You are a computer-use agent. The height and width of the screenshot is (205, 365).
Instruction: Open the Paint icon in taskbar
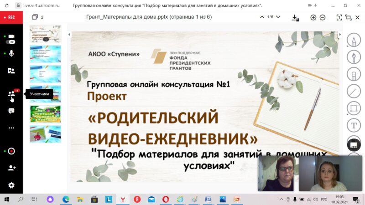click(x=194, y=199)
